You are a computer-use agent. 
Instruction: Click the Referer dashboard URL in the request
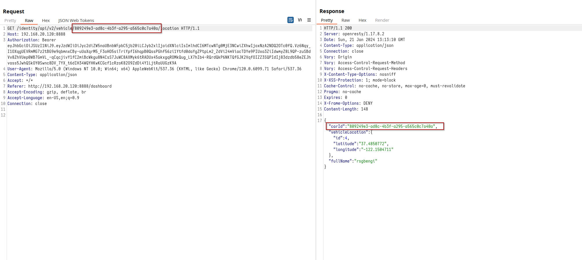(x=70, y=86)
